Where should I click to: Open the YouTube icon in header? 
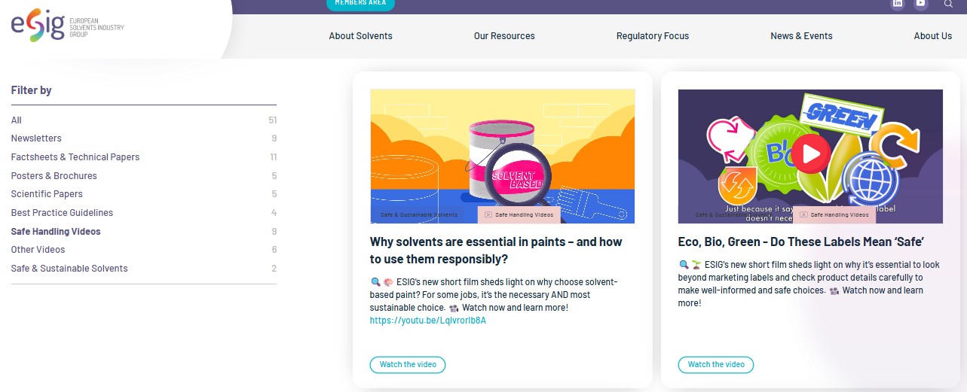(x=920, y=4)
